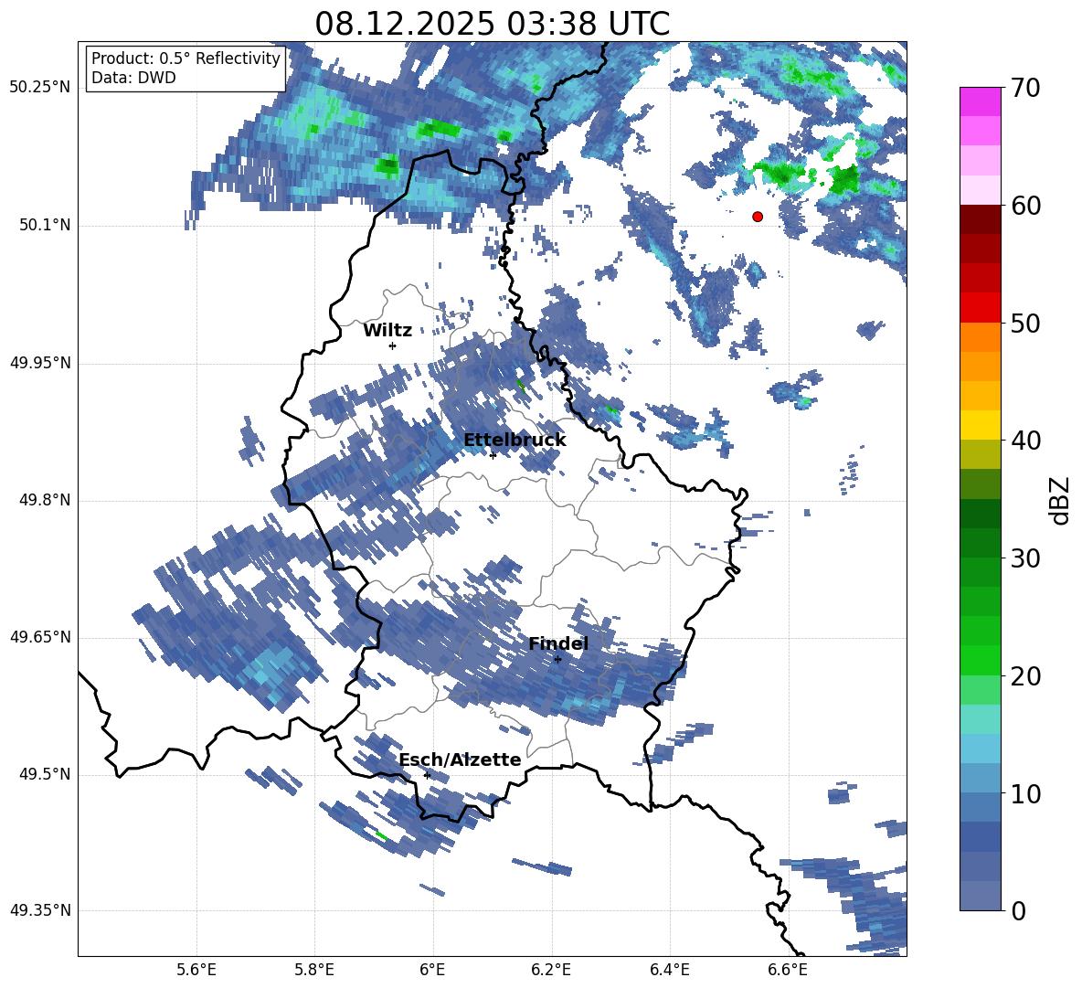This screenshot has height=988, width=1082.
Task: Click the Esch/Alzette city label
Action: click(x=460, y=760)
